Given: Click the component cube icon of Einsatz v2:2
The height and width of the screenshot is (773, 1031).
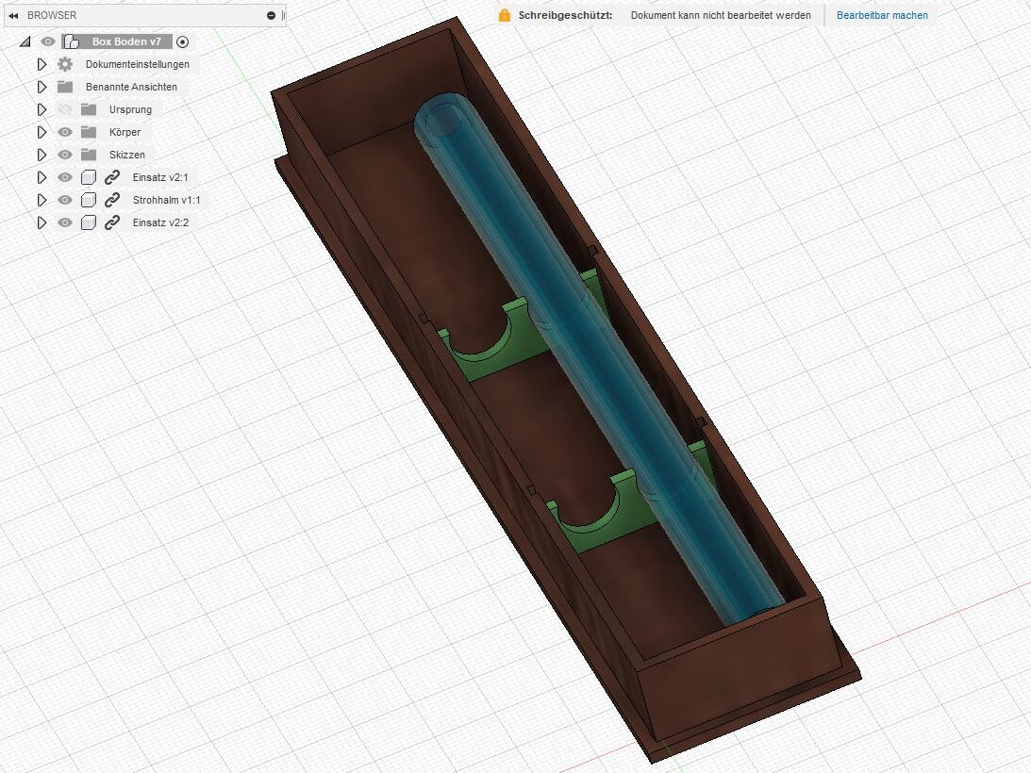Looking at the screenshot, I should pos(89,222).
